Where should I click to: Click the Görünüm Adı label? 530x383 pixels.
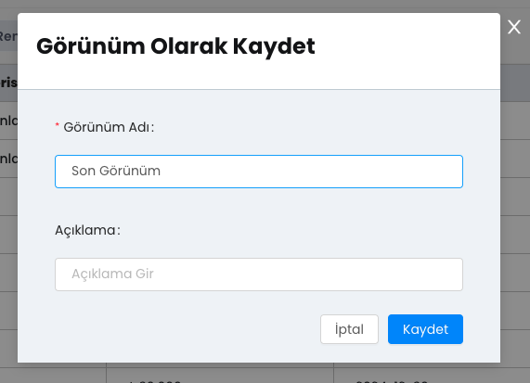point(109,127)
